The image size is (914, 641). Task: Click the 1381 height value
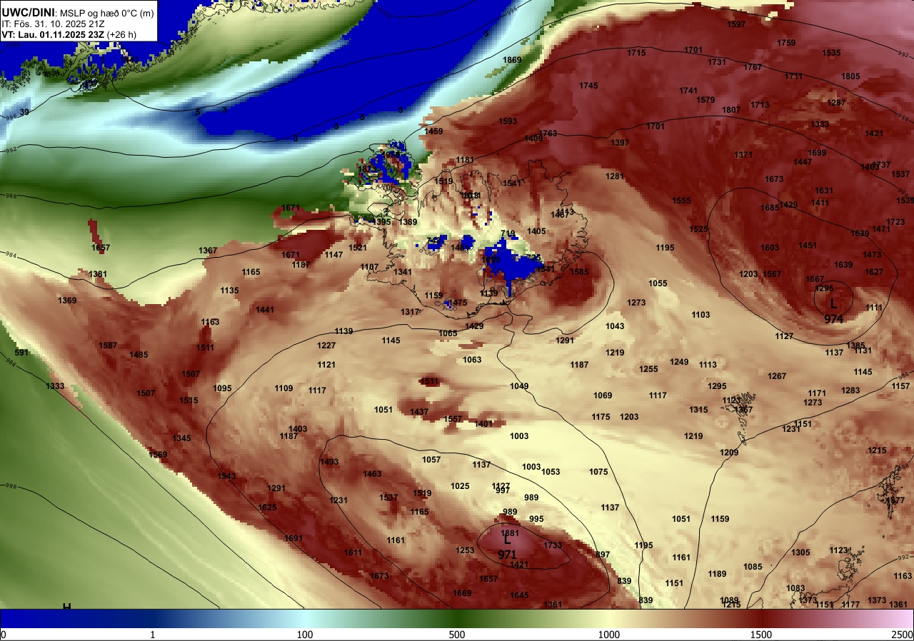(x=98, y=274)
